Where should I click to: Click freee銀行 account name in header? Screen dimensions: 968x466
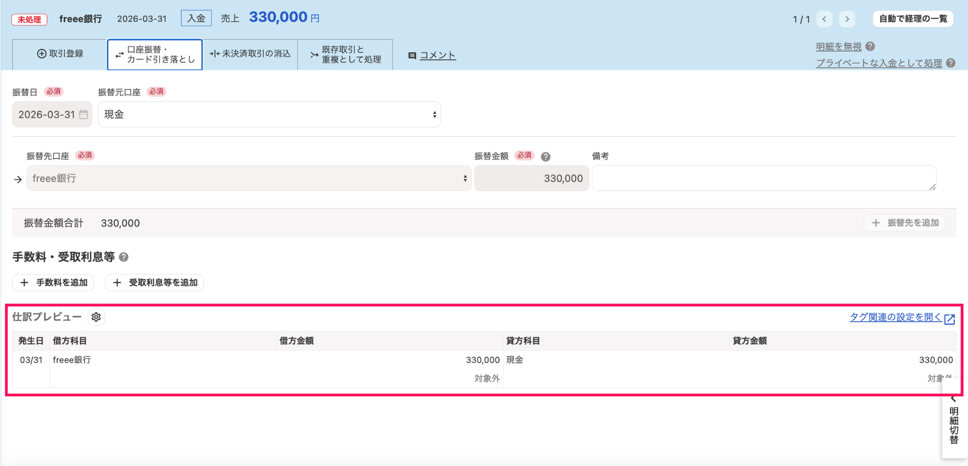tap(80, 19)
